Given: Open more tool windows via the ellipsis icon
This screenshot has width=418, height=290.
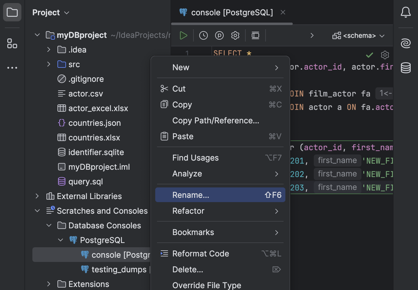Looking at the screenshot, I should tap(12, 67).
